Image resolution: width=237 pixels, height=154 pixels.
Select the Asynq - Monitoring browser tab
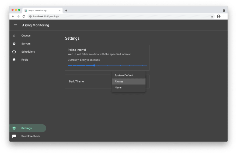[43, 11]
